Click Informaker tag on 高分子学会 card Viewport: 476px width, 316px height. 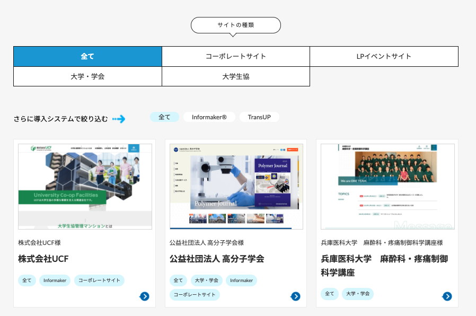pos(242,280)
